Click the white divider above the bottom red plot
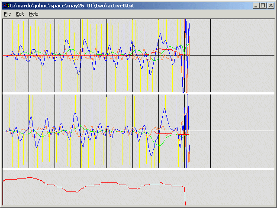The height and width of the screenshot is (208, 277). 138,169
